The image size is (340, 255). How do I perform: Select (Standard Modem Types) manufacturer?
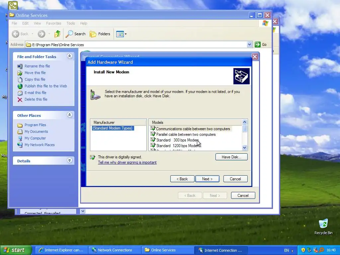click(x=112, y=128)
